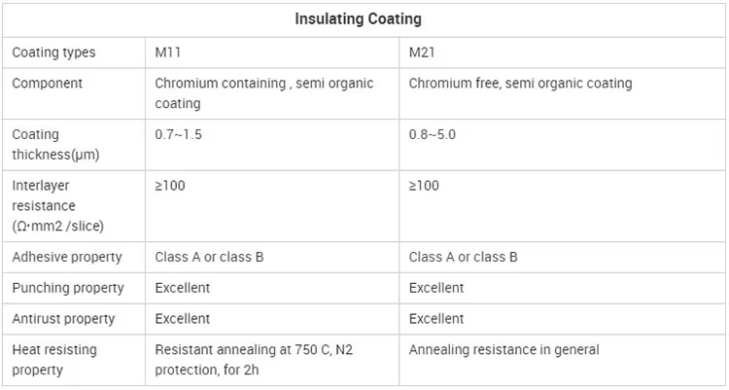This screenshot has height=390, width=729.
Task: Click the M11 column heading
Action: click(x=168, y=53)
